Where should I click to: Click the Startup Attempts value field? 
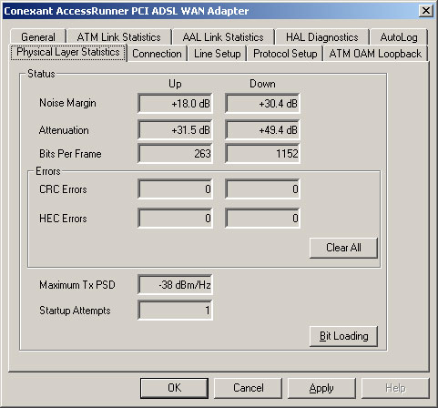pos(175,311)
